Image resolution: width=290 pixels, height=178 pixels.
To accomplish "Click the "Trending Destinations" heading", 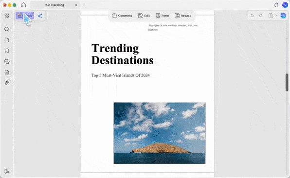I will (123, 54).
